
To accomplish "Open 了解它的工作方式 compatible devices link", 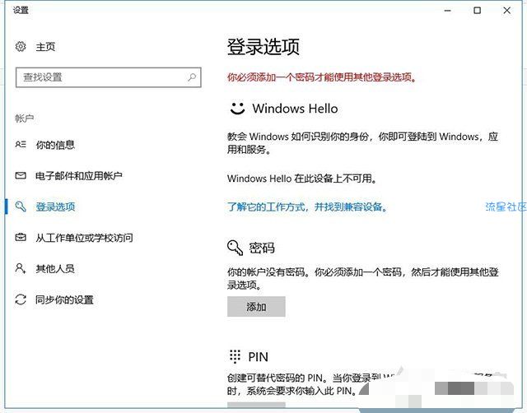I will (x=307, y=206).
